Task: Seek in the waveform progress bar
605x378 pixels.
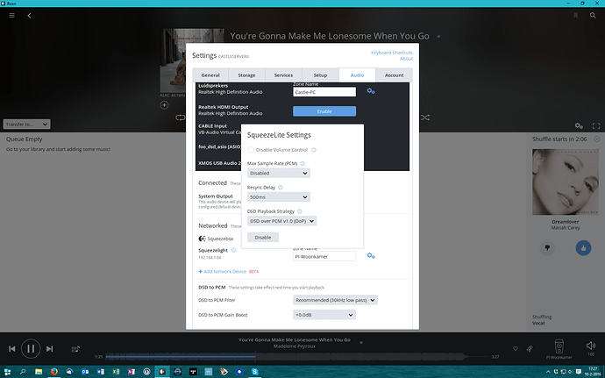Action: click(298, 356)
